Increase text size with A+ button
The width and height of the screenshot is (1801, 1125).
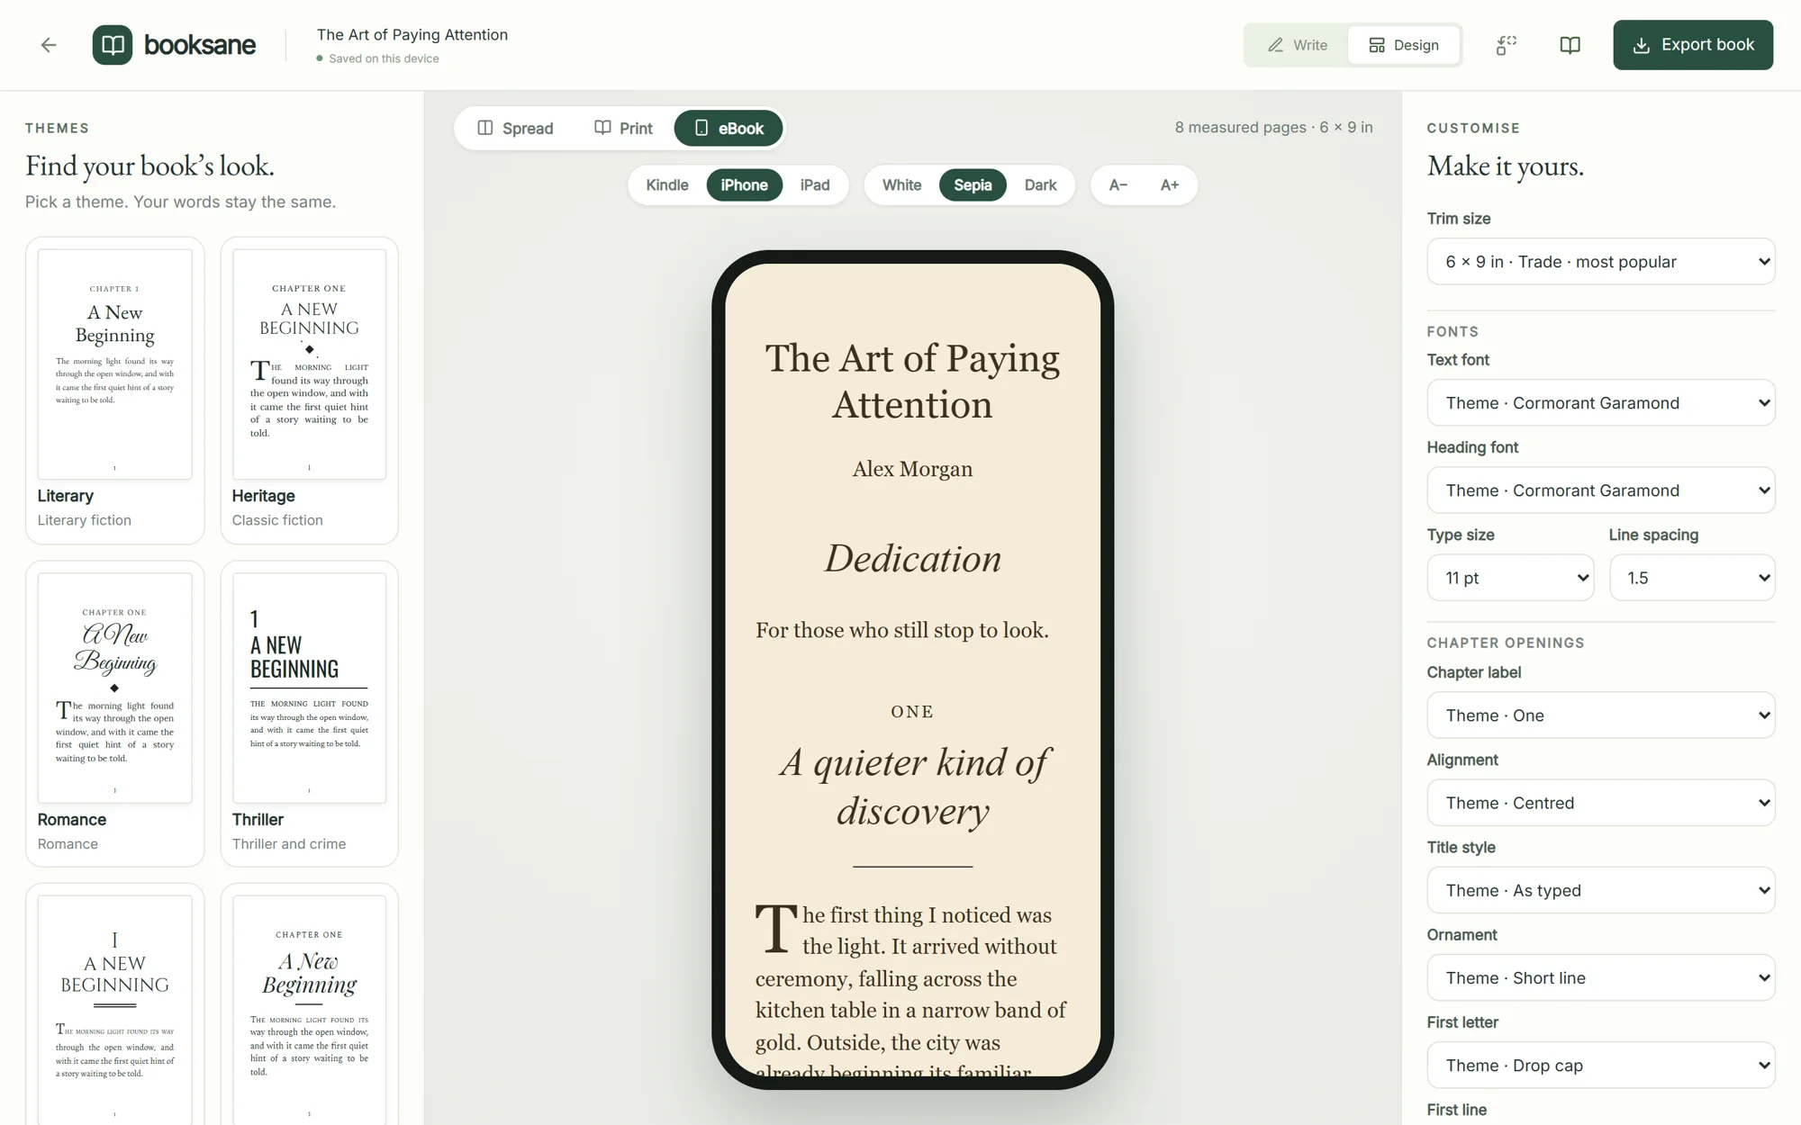point(1170,184)
